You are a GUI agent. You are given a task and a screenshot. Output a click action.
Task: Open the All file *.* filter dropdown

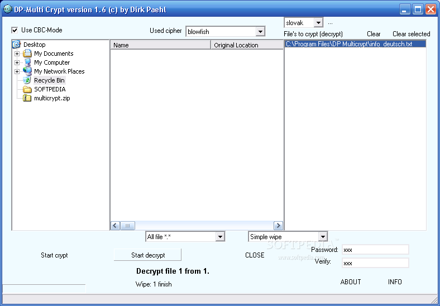coord(220,237)
